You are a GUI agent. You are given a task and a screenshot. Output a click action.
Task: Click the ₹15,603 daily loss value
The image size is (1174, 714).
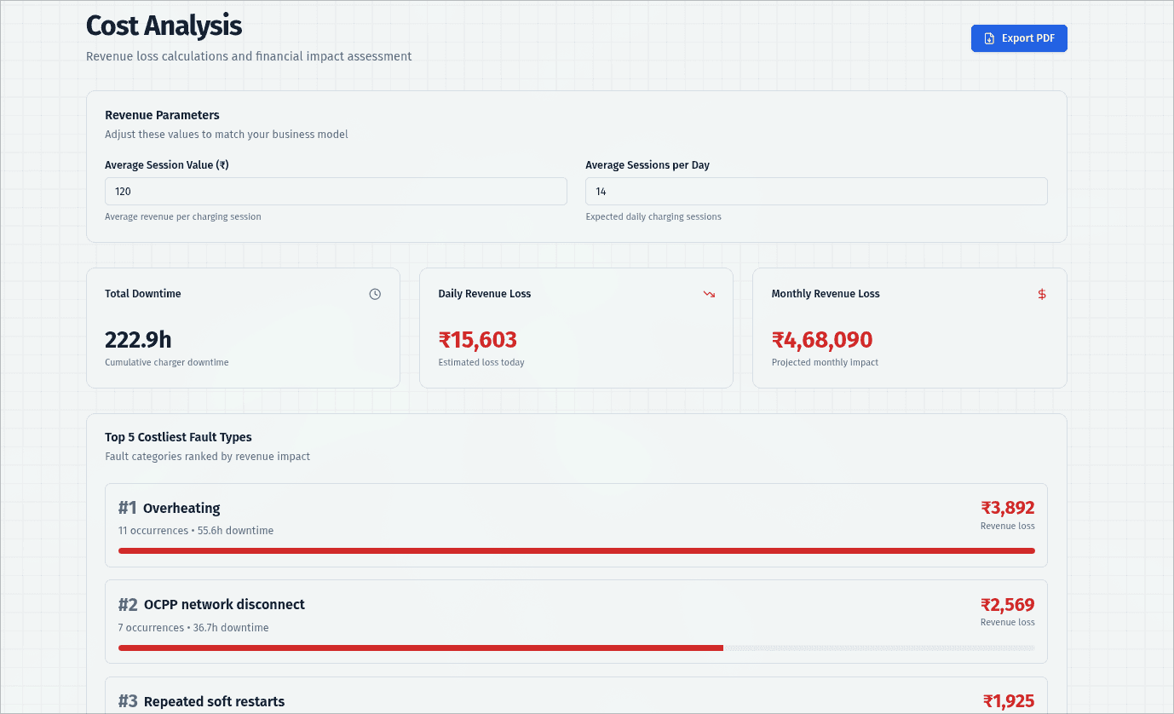click(x=478, y=340)
